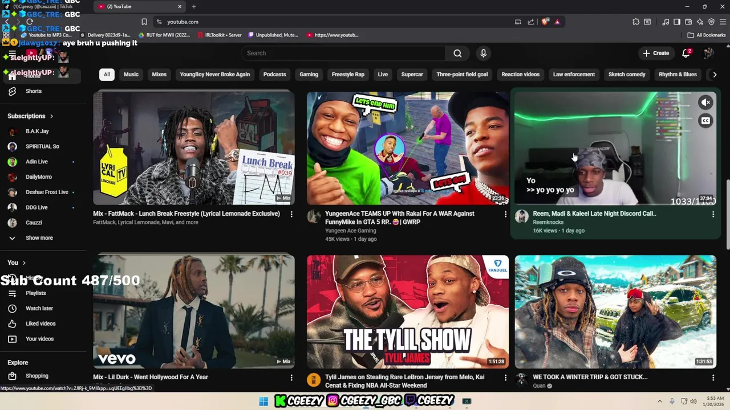Open the Brave Rewards triangle icon
730x410 pixels.
point(557,22)
